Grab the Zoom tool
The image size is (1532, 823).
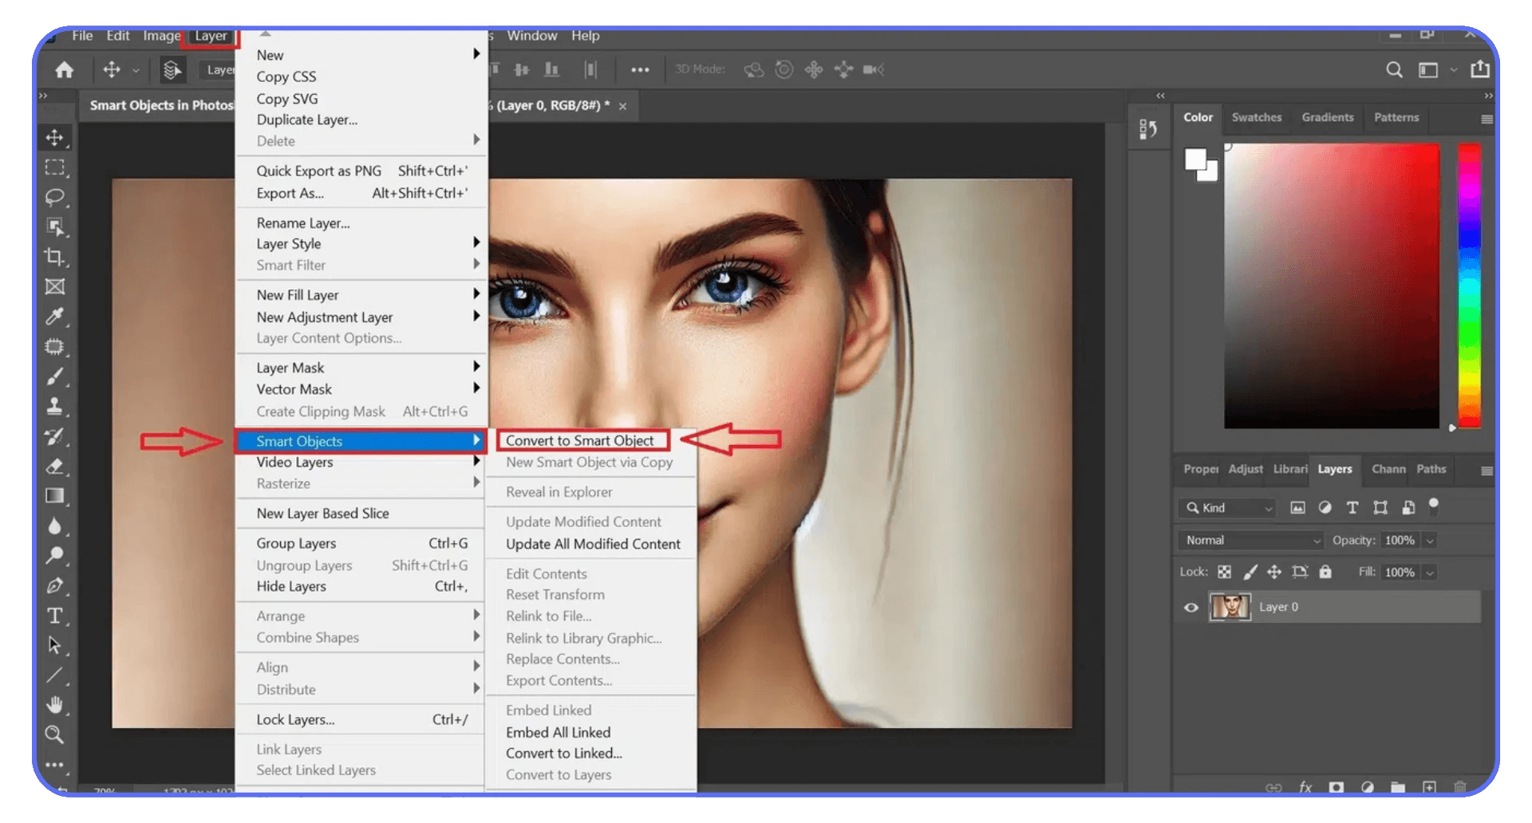(55, 734)
